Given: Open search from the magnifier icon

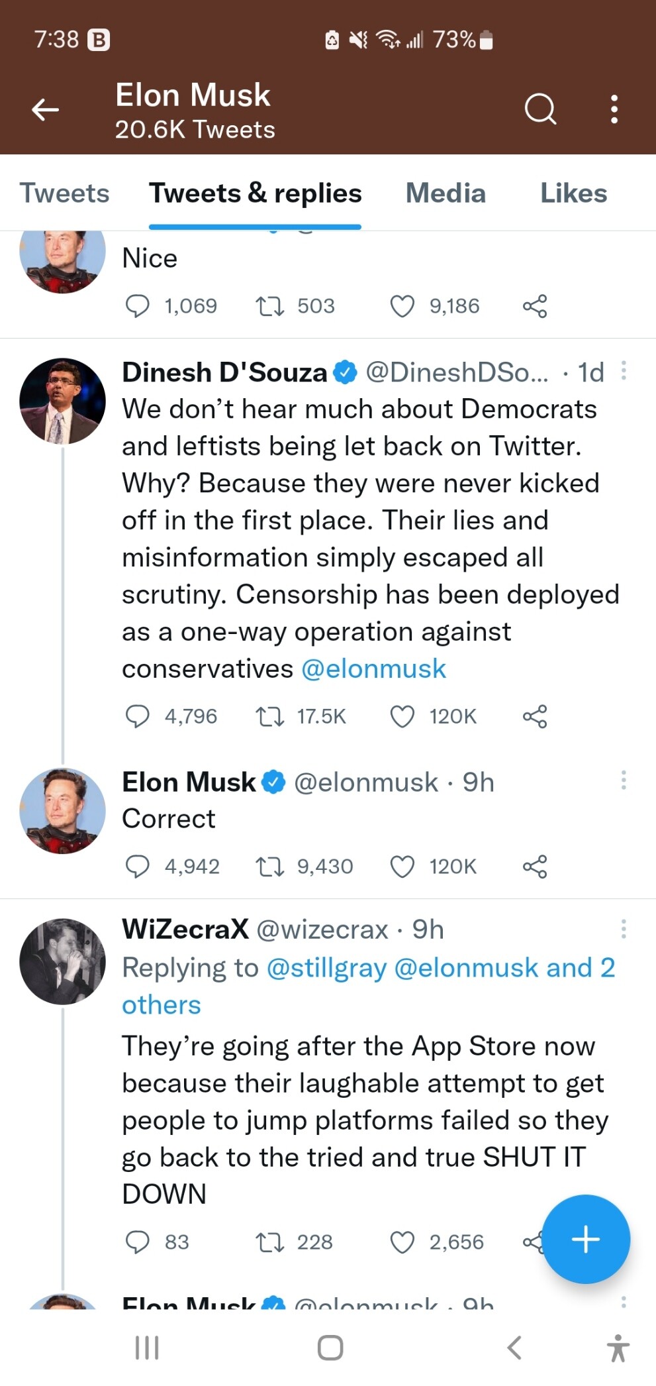Looking at the screenshot, I should click(540, 109).
